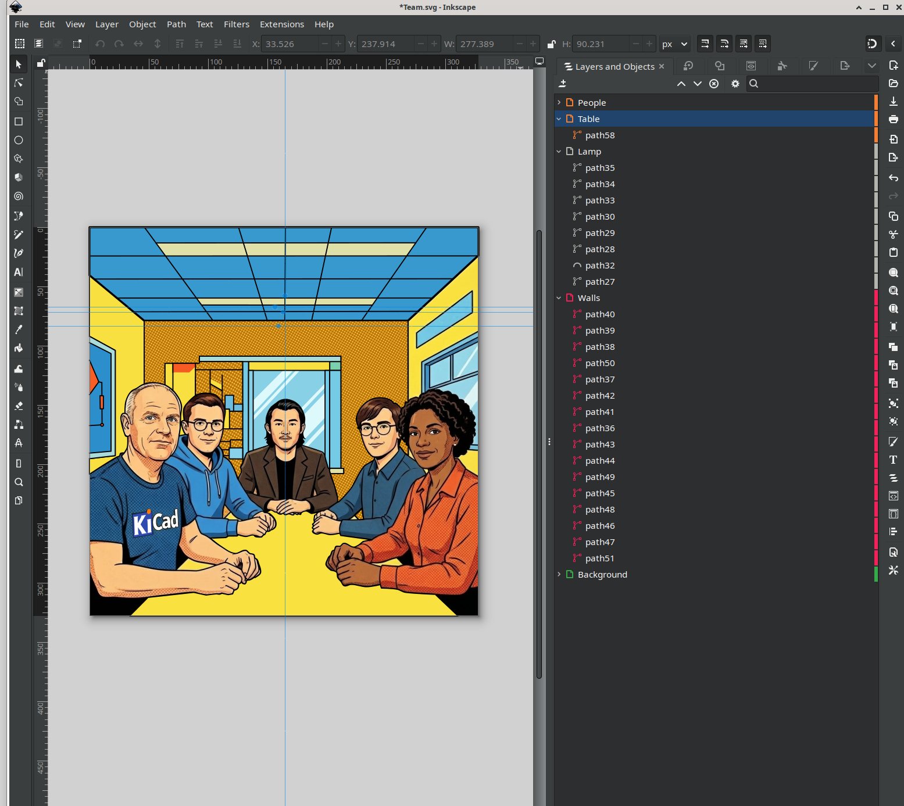Select the Node editing tool
This screenshot has height=806, width=904.
19,83
